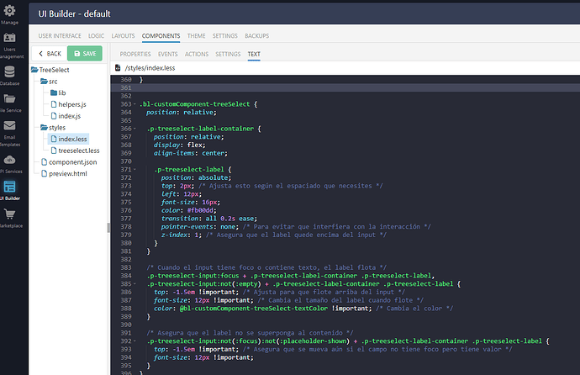Select the UI Builder sidebar icon
This screenshot has height=375, width=580.
tap(9, 187)
